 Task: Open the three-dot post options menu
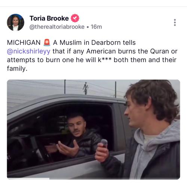(175, 22)
